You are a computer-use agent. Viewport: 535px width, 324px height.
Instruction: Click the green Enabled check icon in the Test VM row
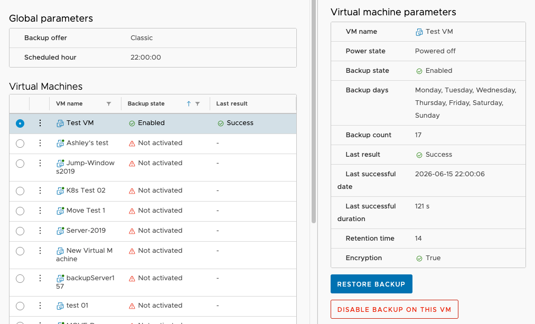coord(132,123)
